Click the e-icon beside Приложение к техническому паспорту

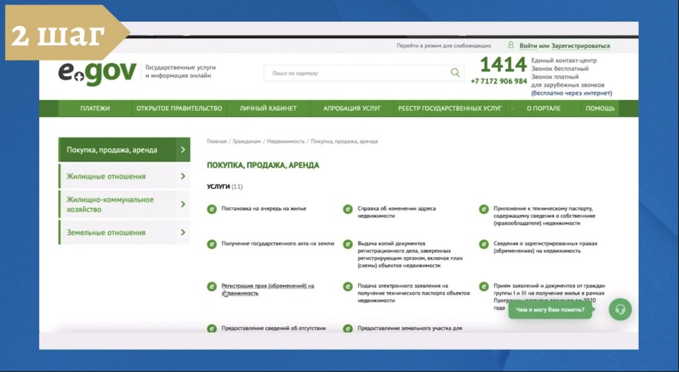click(484, 209)
